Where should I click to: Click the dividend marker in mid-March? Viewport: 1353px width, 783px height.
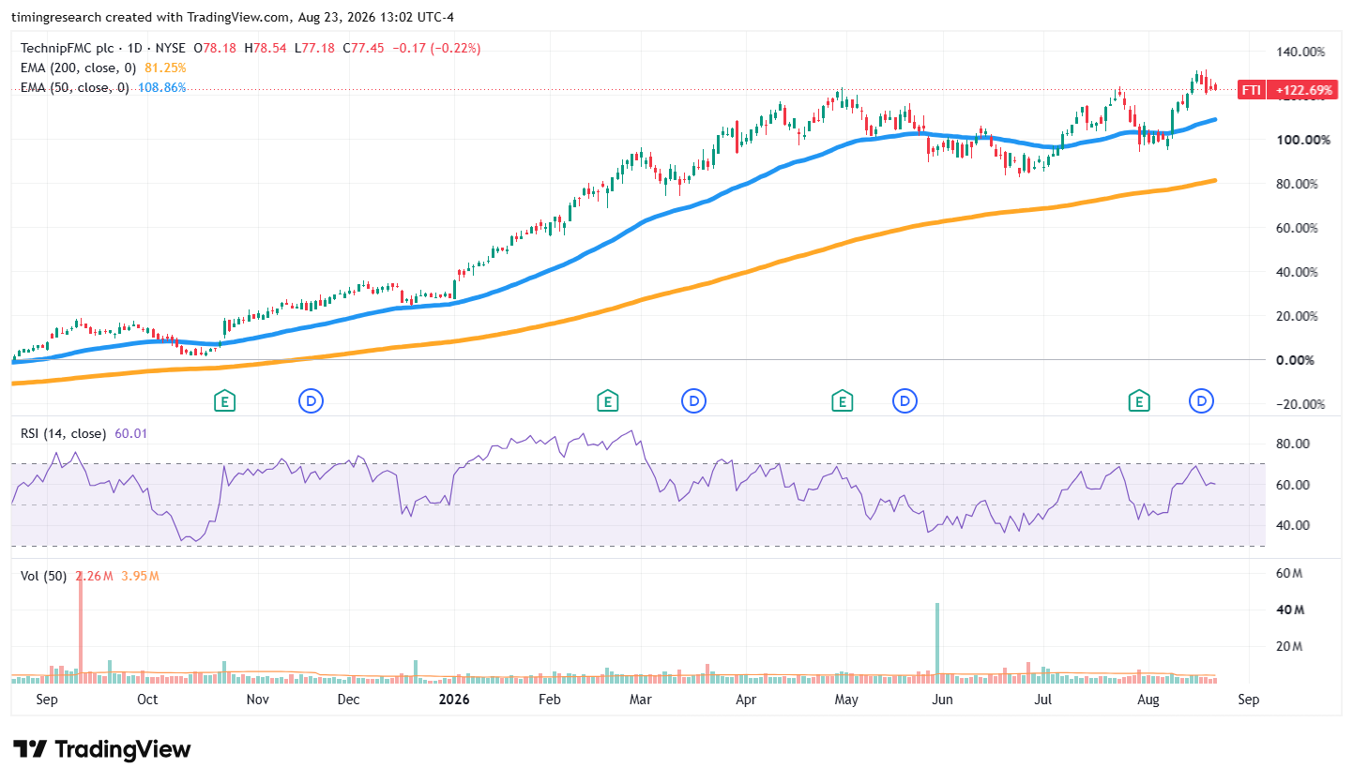pos(693,401)
